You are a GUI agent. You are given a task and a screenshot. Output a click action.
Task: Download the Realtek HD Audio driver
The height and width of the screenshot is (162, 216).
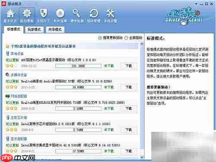pos(129,87)
